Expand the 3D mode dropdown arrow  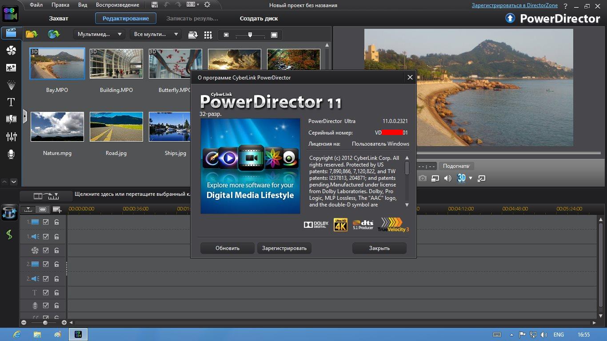point(471,178)
